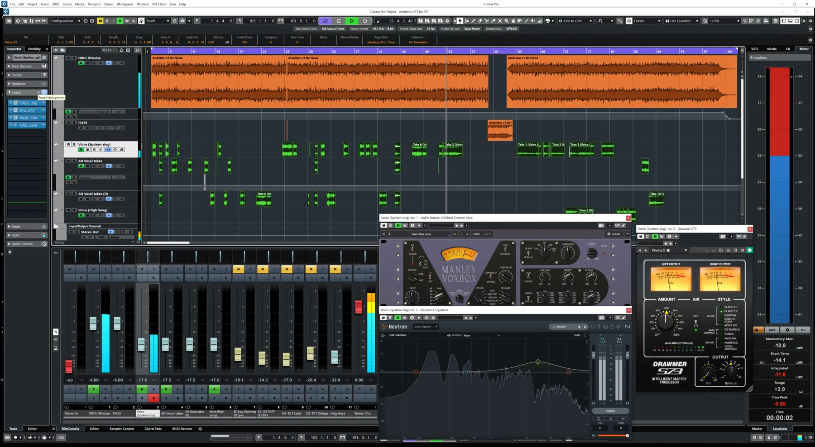815x447 pixels.
Task: Click LEARN in the Manley VOXBOX window
Action: [x=614, y=234]
